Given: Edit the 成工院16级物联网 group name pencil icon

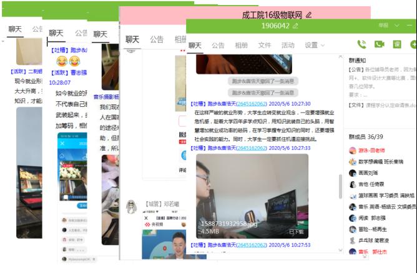Looking at the screenshot, I should click(x=308, y=15).
